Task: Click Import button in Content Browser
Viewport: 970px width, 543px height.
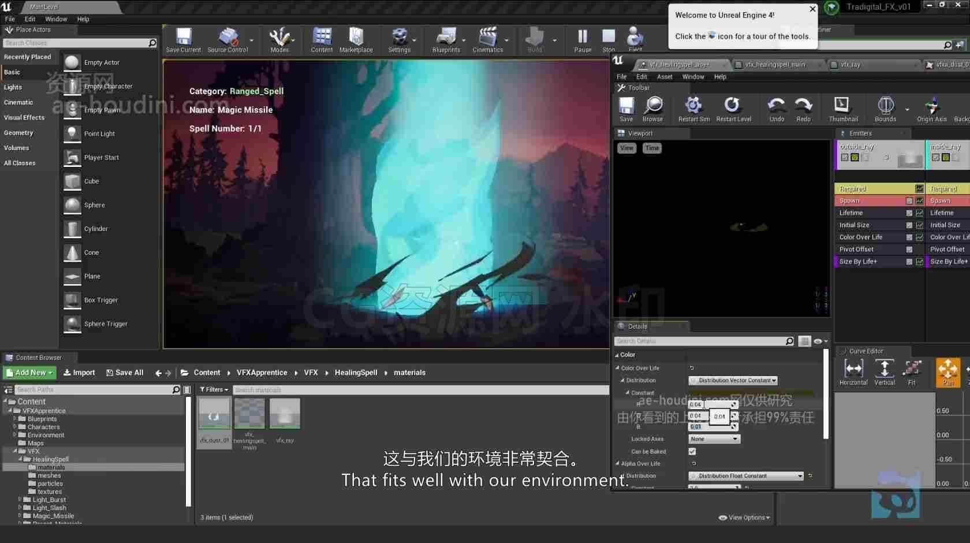Action: click(x=79, y=373)
